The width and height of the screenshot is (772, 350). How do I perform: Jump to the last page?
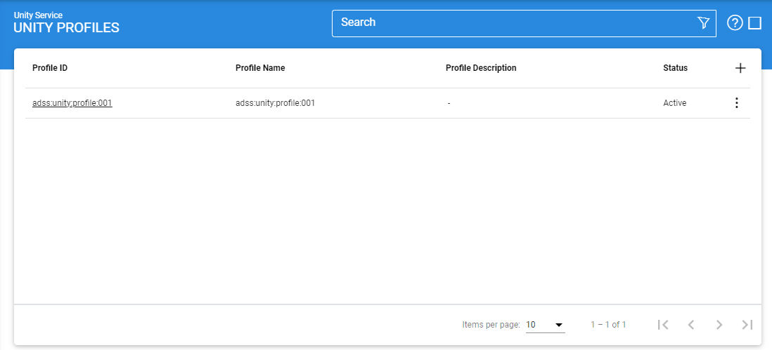(x=747, y=325)
